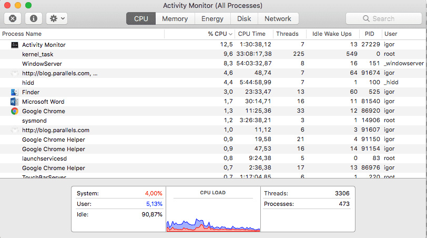This screenshot has width=427, height=238.
Task: Select the sysmond process row
Action: point(212,120)
